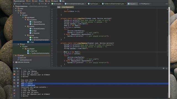Collapse the modele package
Screen dimensions: 177x99
(25, 26)
